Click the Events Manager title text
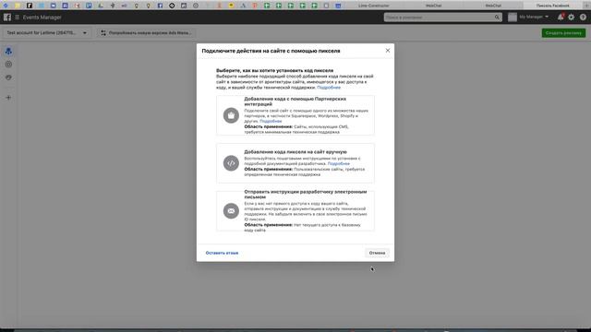This screenshot has height=332, width=591. (42, 18)
